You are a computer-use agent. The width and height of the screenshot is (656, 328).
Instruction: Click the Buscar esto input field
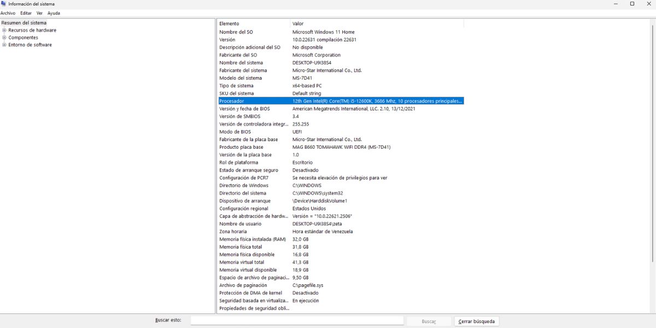297,321
